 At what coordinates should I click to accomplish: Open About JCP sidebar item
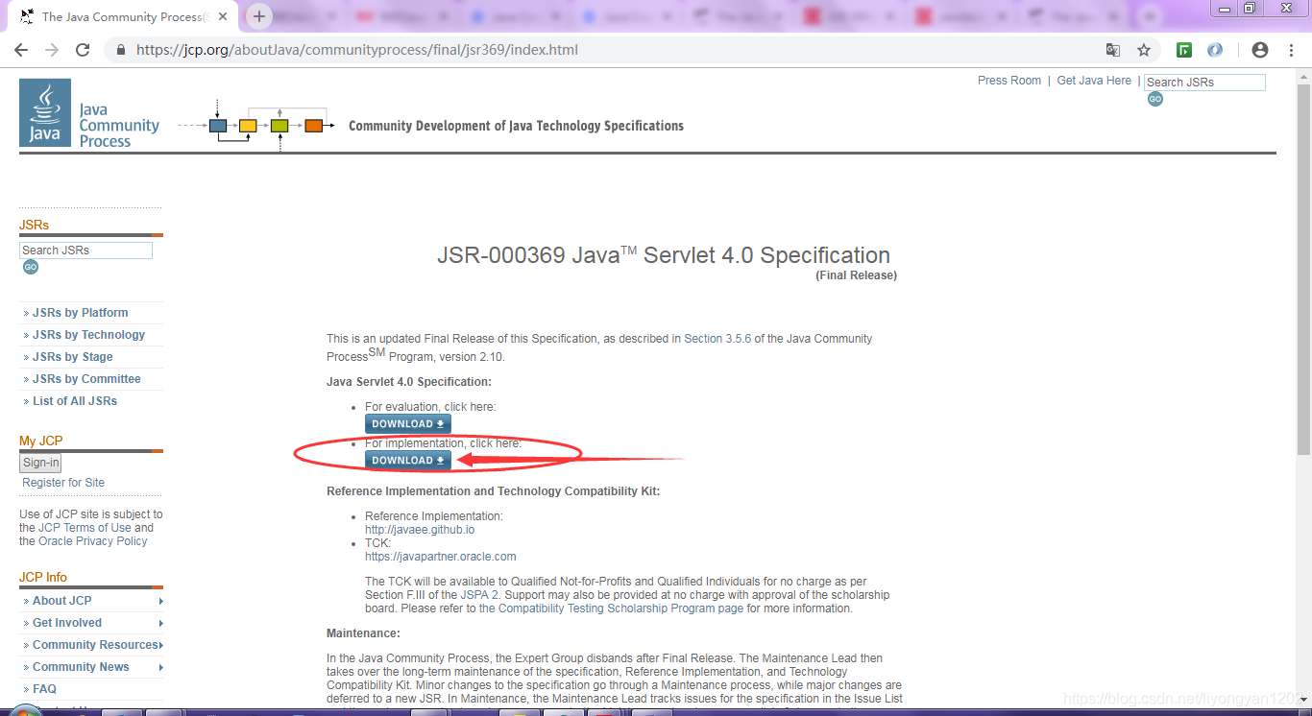62,601
